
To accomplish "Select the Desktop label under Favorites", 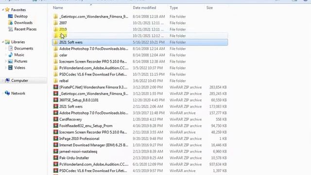I will click(21, 16).
